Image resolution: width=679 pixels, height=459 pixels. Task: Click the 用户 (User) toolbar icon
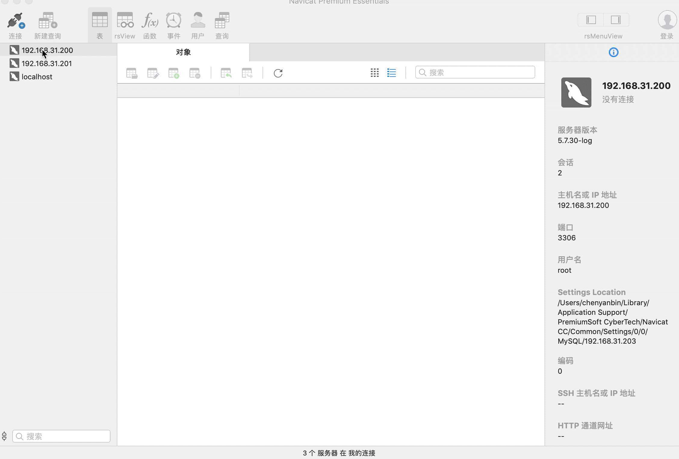coord(198,20)
